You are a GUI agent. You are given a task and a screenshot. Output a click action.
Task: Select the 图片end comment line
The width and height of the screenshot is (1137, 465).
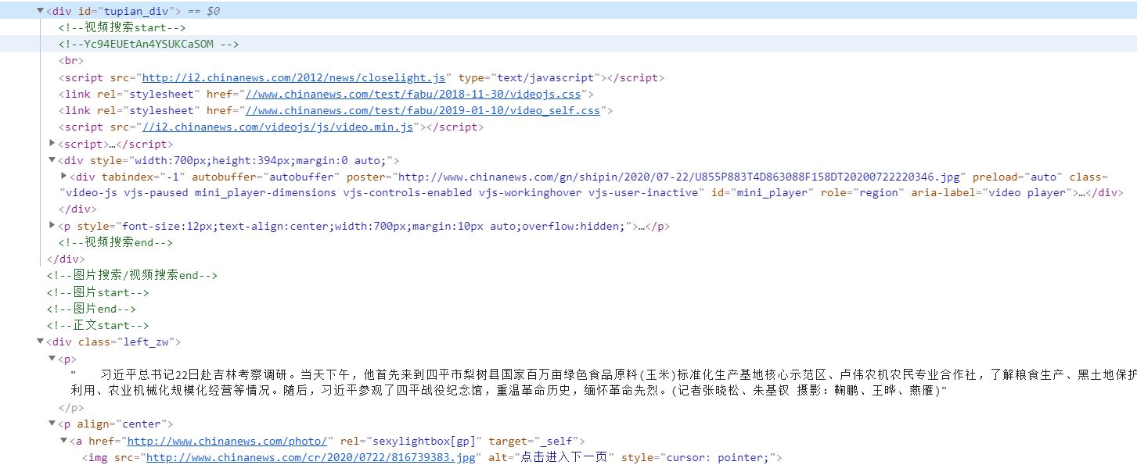[x=92, y=309]
